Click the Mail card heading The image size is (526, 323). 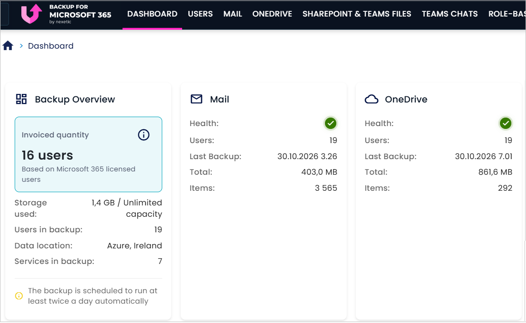tap(219, 99)
